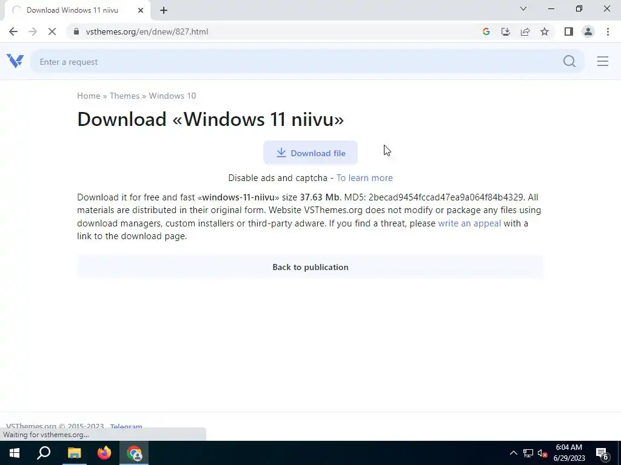
Task: Focus the Enter a request search field
Action: [x=297, y=61]
